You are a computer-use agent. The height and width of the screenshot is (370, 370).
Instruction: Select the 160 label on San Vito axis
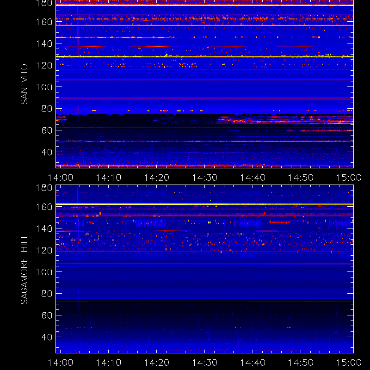click(44, 22)
